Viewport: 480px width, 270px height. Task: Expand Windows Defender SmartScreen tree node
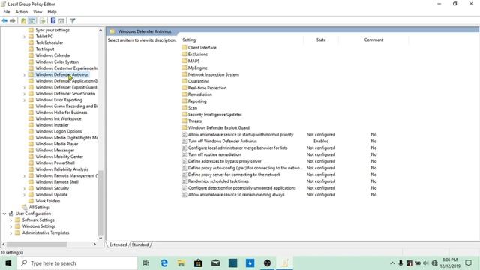tap(25, 94)
